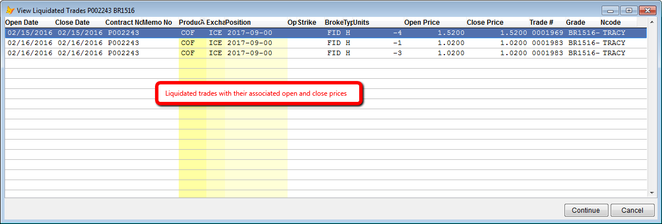The height and width of the screenshot is (224, 662).
Task: Click the Broker column header
Action: (334, 23)
